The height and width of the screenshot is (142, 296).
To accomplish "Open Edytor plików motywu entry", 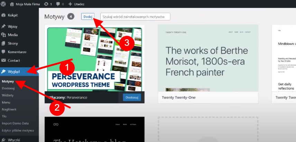I will pyautogui.click(x=18, y=130).
